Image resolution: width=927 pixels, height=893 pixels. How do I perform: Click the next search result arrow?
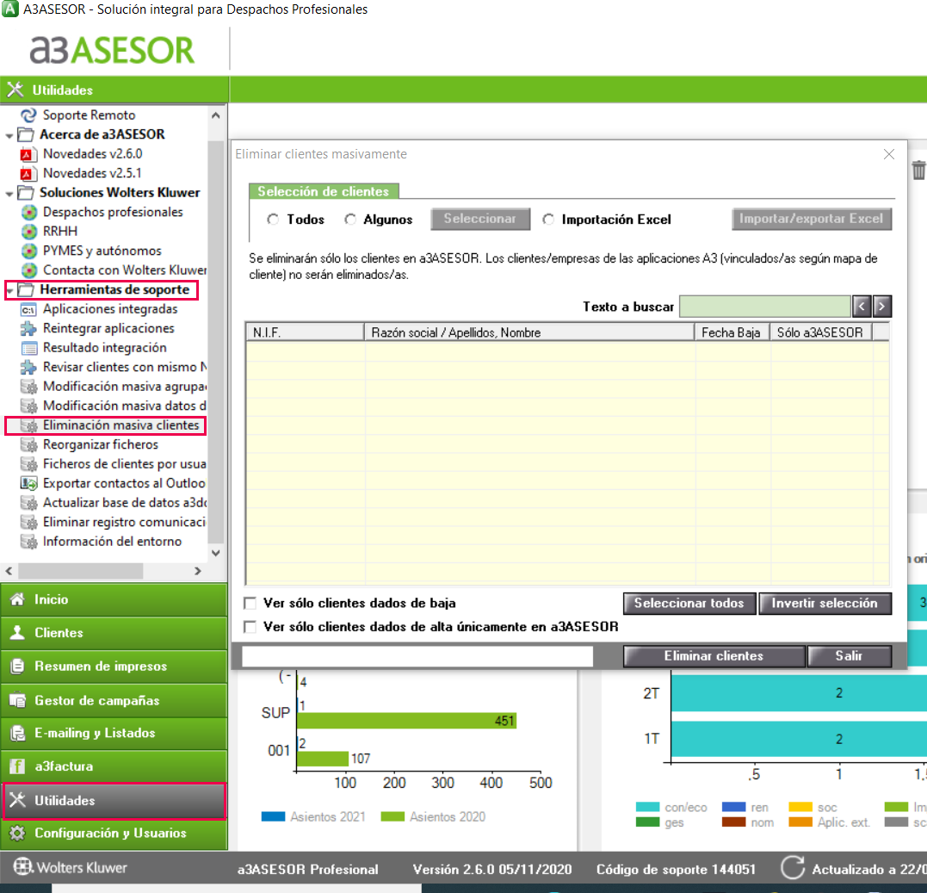882,307
